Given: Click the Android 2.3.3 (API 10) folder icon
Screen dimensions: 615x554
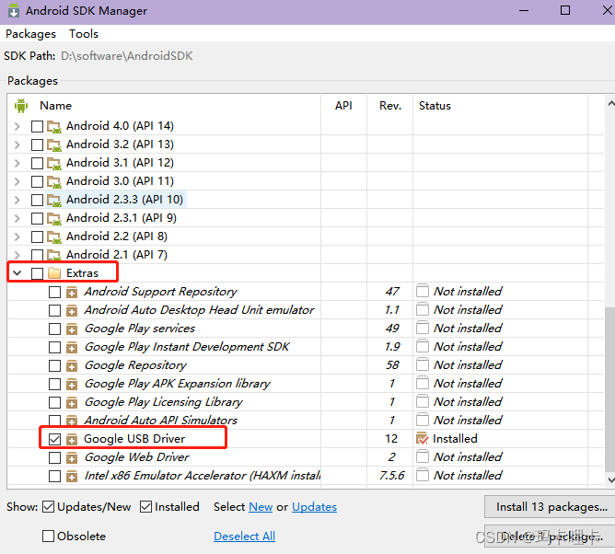Looking at the screenshot, I should click(54, 200).
